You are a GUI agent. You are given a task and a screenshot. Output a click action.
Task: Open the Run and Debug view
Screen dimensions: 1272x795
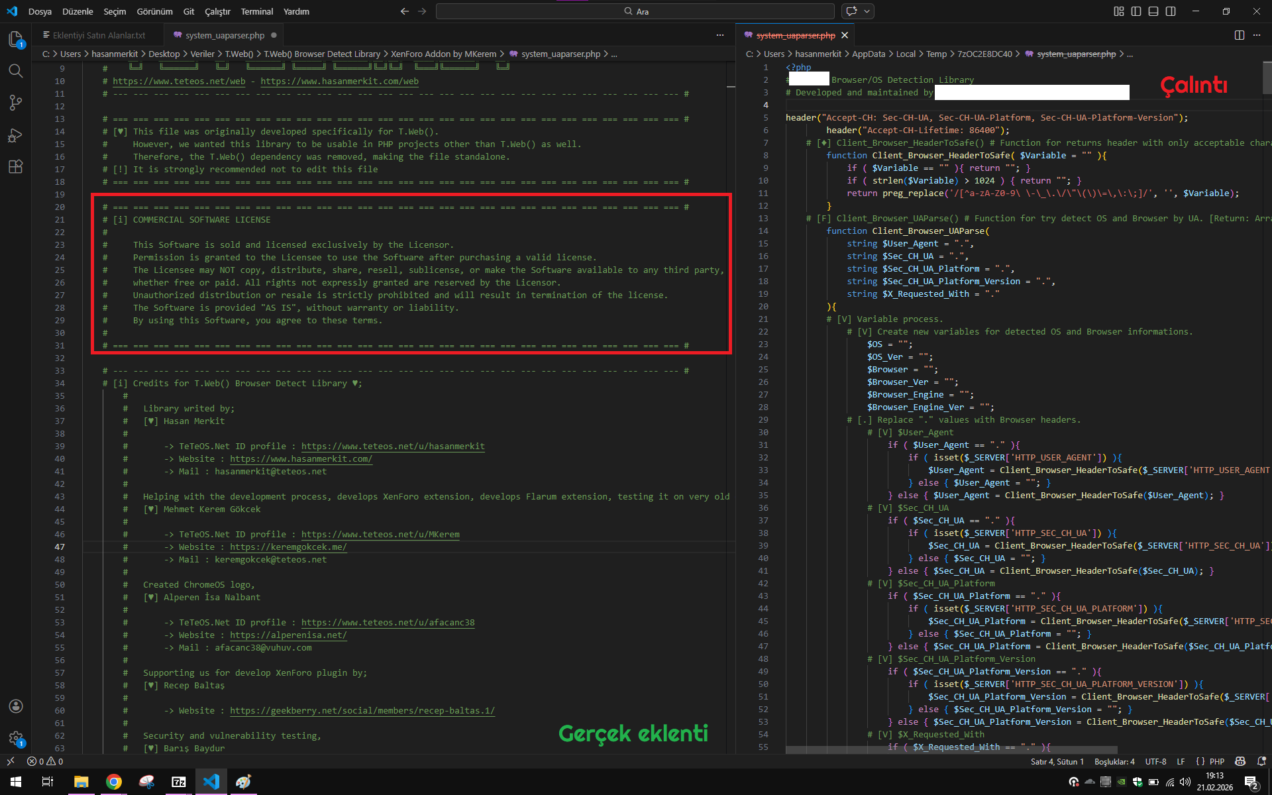click(x=16, y=135)
